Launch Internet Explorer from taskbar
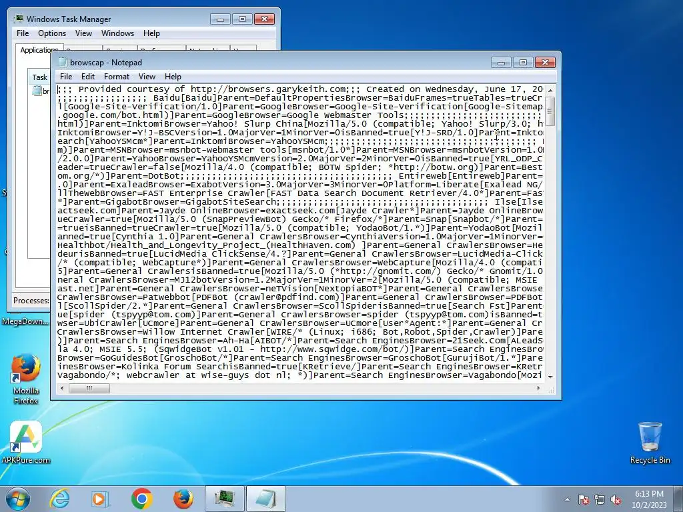Screen dimensions: 683x512 (x=59, y=499)
